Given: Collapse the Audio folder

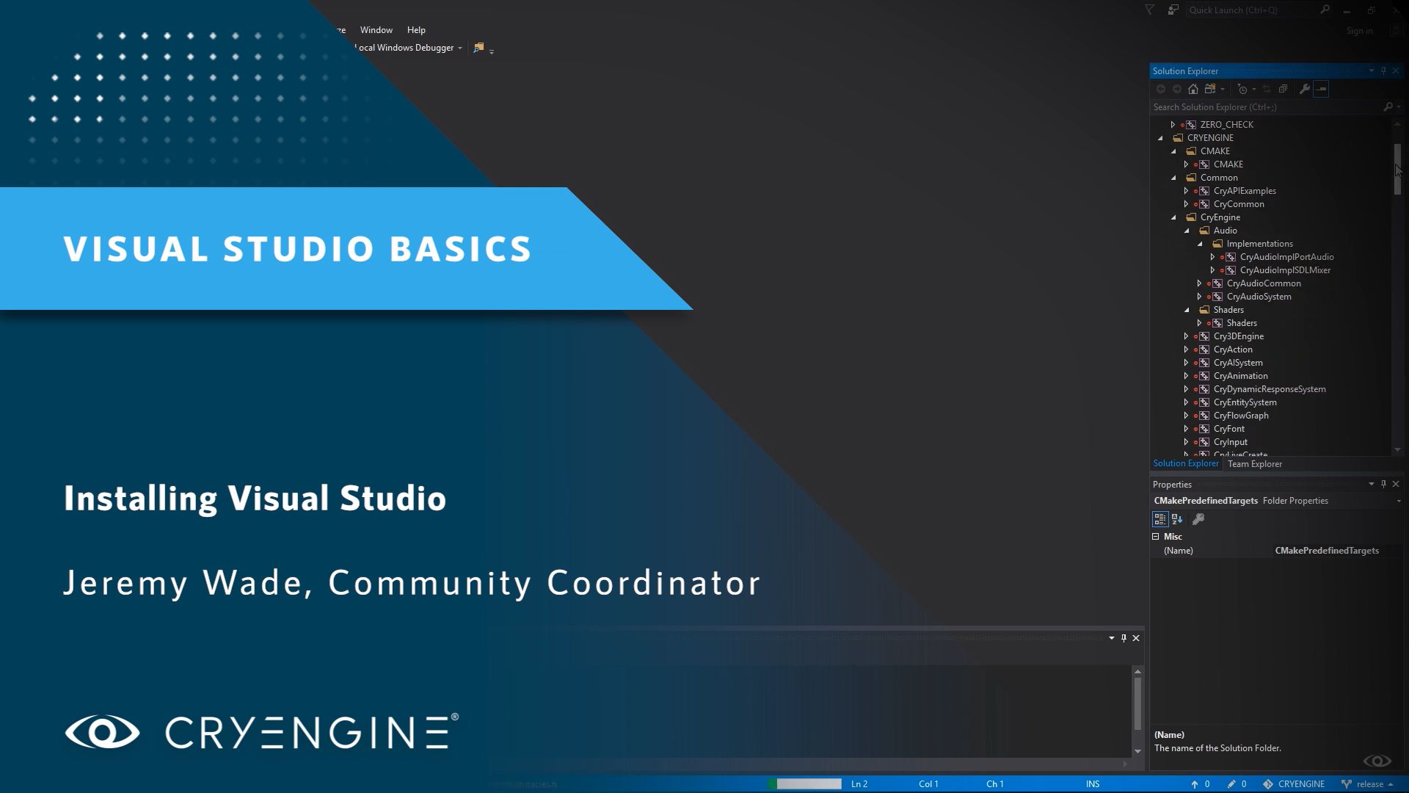Looking at the screenshot, I should [x=1187, y=230].
